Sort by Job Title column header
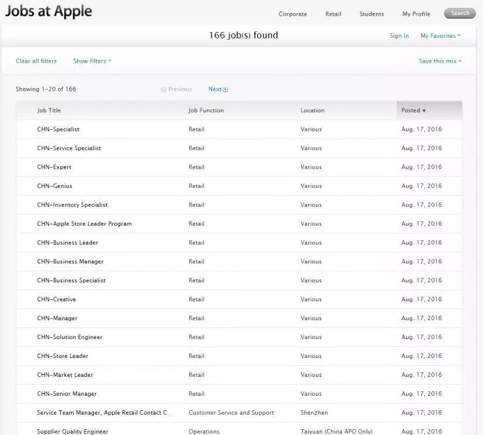 click(49, 110)
